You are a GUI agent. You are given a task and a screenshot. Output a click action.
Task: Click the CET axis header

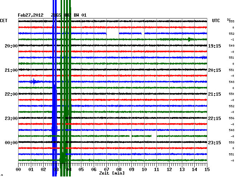[4, 21]
